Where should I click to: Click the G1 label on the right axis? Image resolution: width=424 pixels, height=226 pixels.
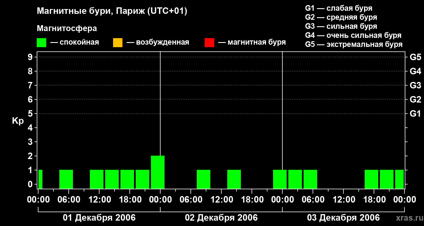click(x=415, y=114)
